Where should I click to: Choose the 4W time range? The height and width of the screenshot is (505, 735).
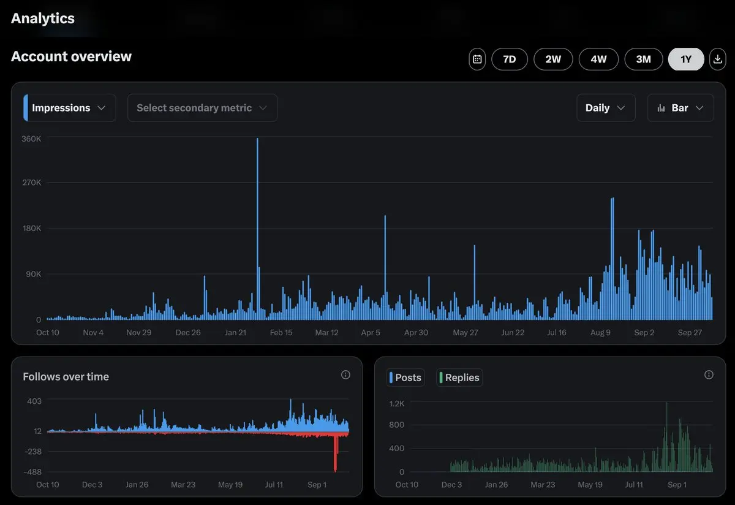[x=598, y=59]
